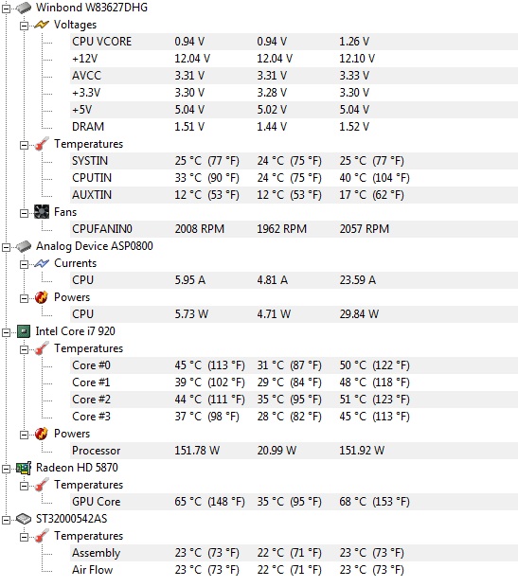Collapse the Intel Core i7 920 node
Viewport: 518px width, 587px height.
[x=6, y=332]
